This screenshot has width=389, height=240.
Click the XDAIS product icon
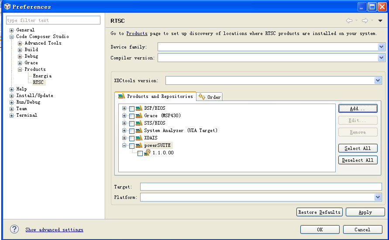click(x=139, y=138)
